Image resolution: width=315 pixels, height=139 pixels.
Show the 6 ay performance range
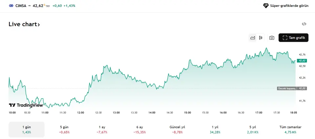point(140,130)
